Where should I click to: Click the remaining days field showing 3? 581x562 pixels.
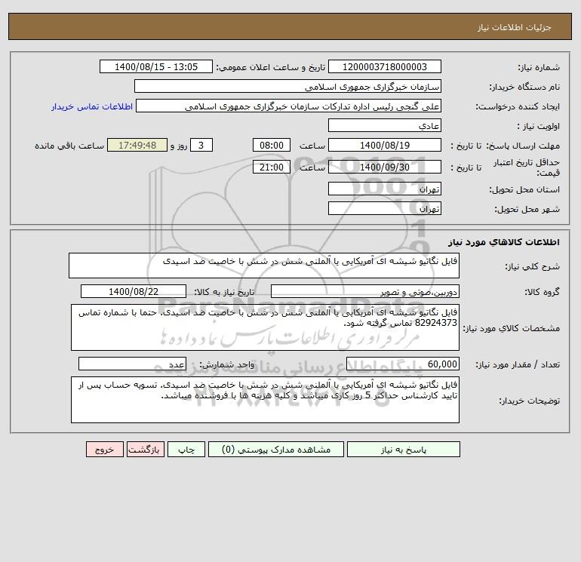[201, 146]
